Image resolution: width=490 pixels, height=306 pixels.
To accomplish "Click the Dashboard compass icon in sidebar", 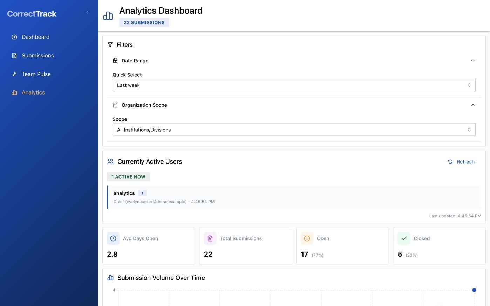I will point(14,37).
